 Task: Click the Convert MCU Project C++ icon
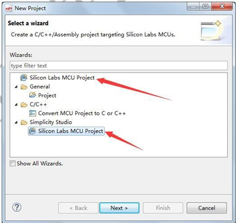[33, 113]
